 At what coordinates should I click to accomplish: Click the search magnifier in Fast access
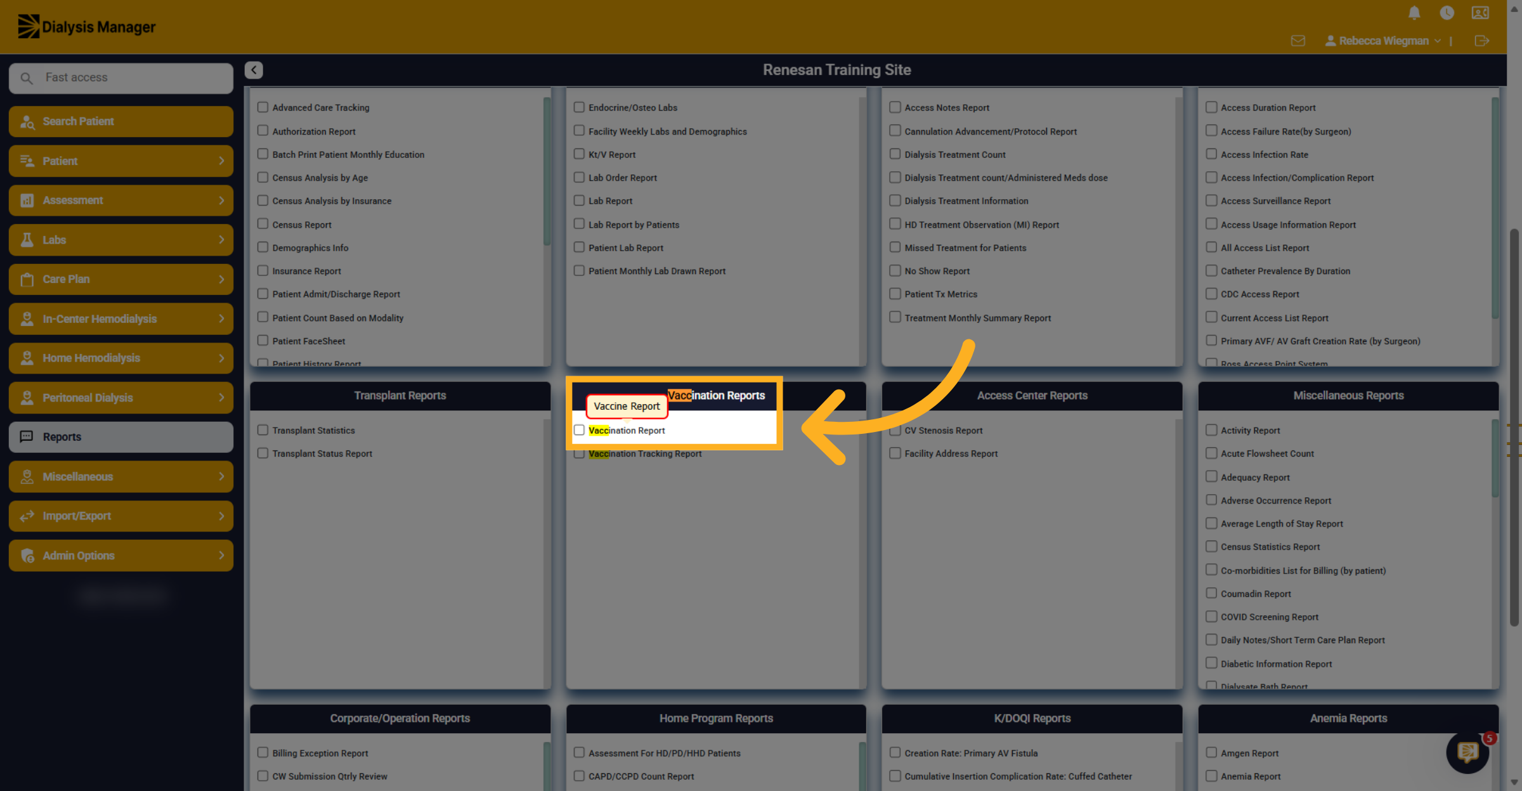pos(27,78)
